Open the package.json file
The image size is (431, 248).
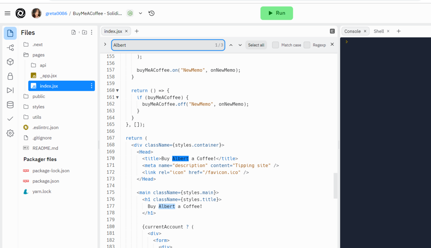click(46, 181)
